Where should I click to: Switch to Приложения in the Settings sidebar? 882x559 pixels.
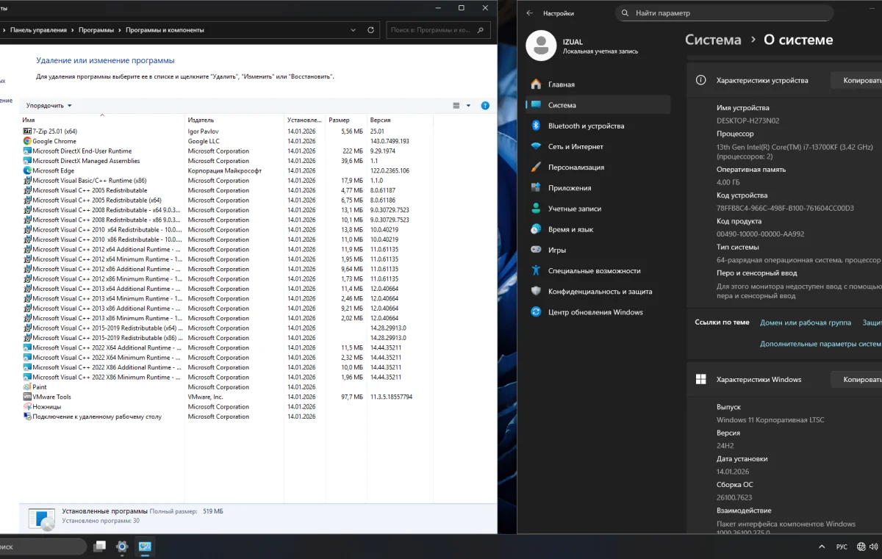tap(570, 188)
